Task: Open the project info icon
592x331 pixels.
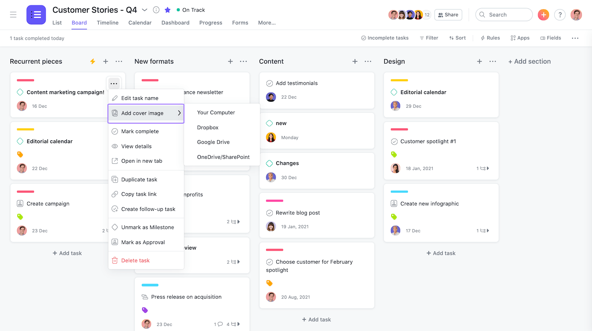Action: pos(156,10)
